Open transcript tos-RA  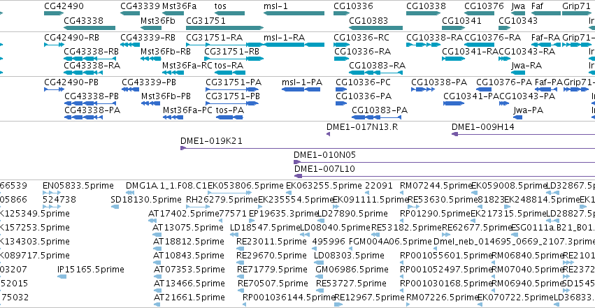tap(229, 66)
